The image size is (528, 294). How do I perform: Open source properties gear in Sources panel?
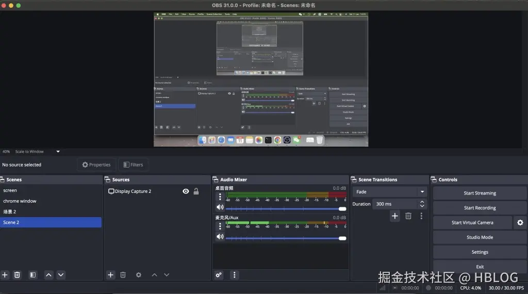[x=138, y=275]
